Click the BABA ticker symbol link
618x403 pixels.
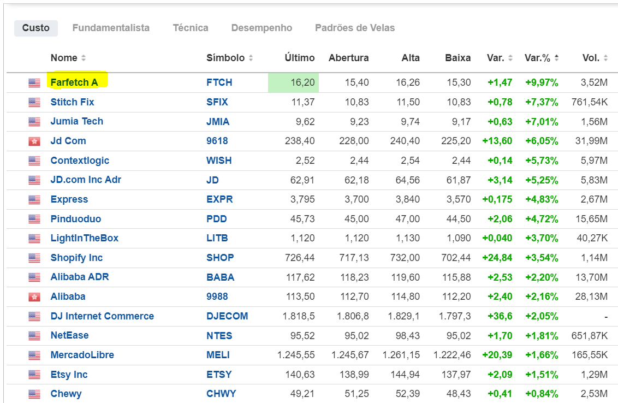pos(221,277)
